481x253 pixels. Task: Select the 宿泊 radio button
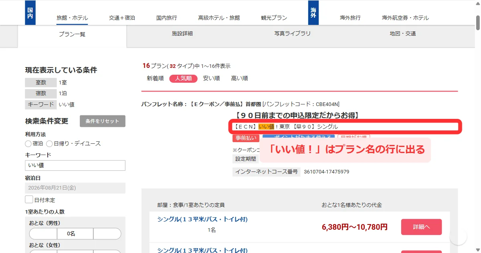(28, 143)
